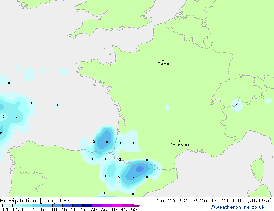The height and width of the screenshot is (211, 274).
Task: Click the '30' legend scale value
Action: pos(94,209)
